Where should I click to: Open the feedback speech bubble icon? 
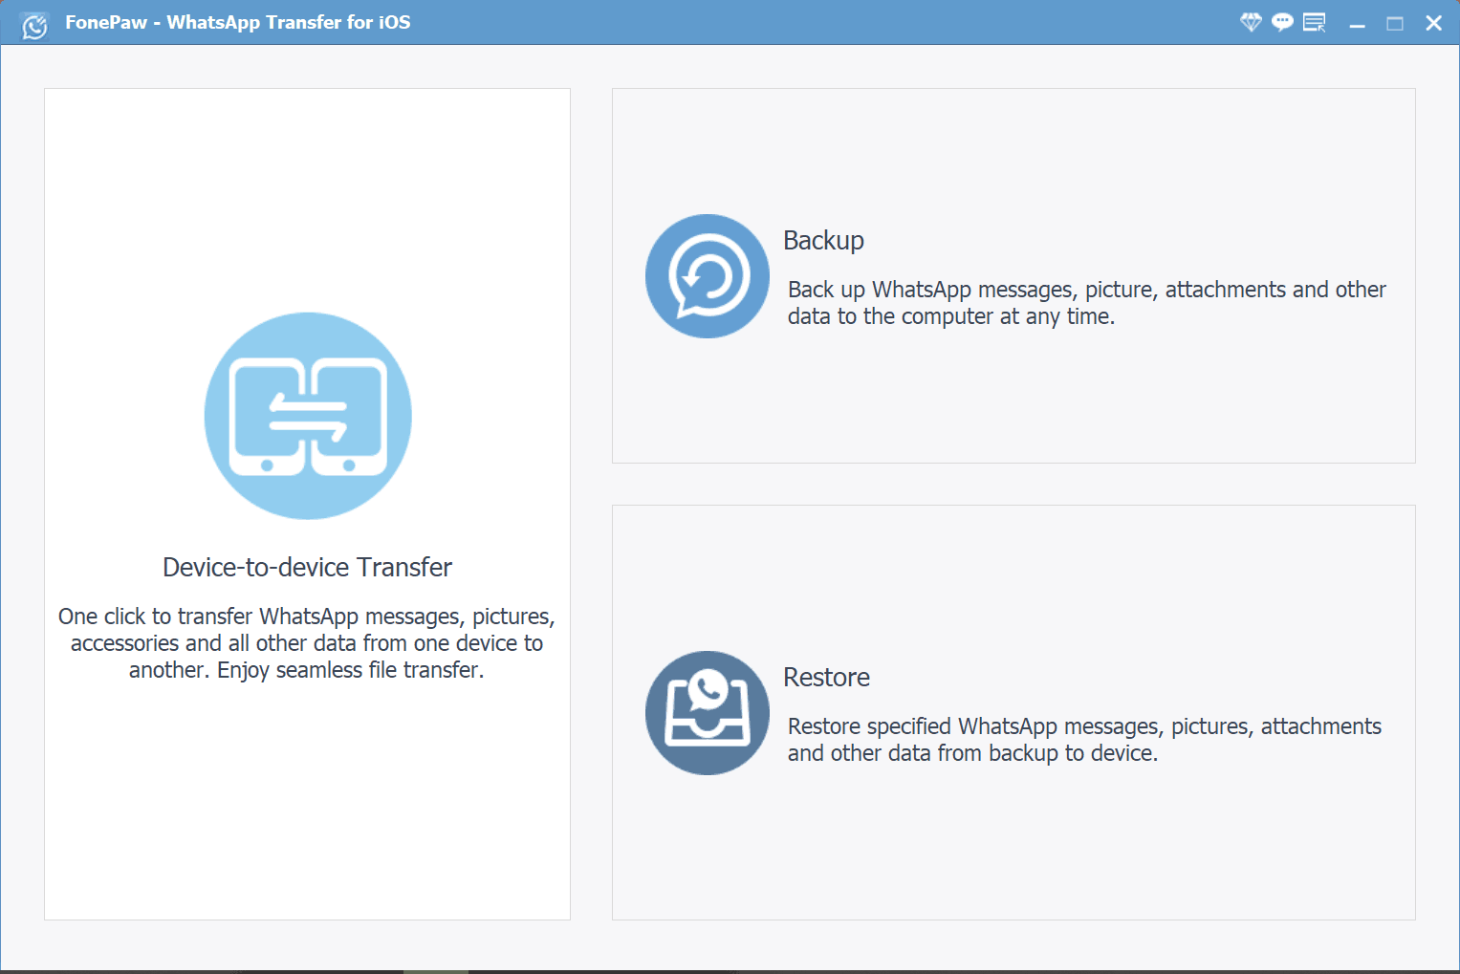[x=1282, y=22]
